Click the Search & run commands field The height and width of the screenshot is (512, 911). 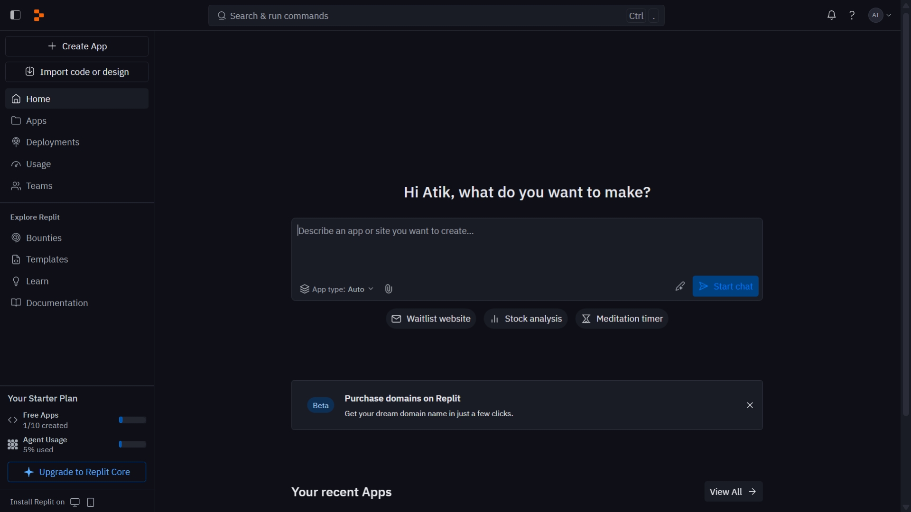pyautogui.click(x=436, y=16)
